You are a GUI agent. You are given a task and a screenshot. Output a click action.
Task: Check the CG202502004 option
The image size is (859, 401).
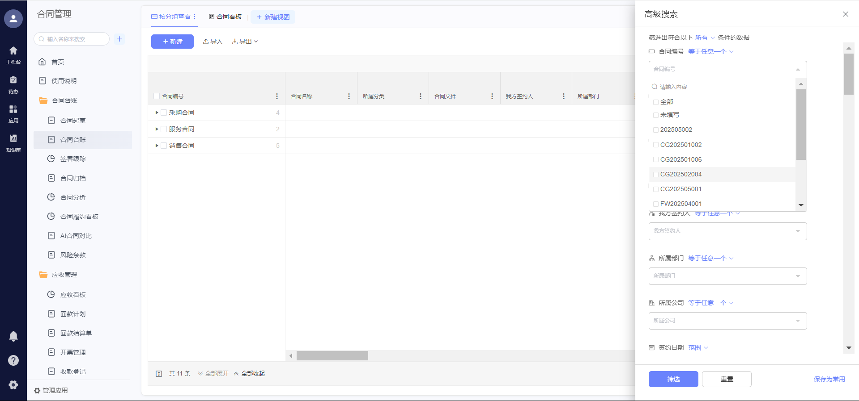[x=656, y=175]
